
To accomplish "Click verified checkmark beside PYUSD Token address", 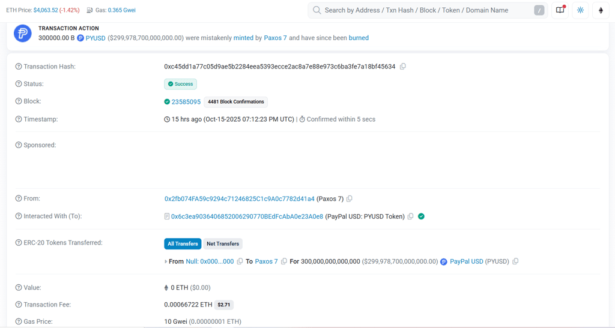I will coord(421,216).
